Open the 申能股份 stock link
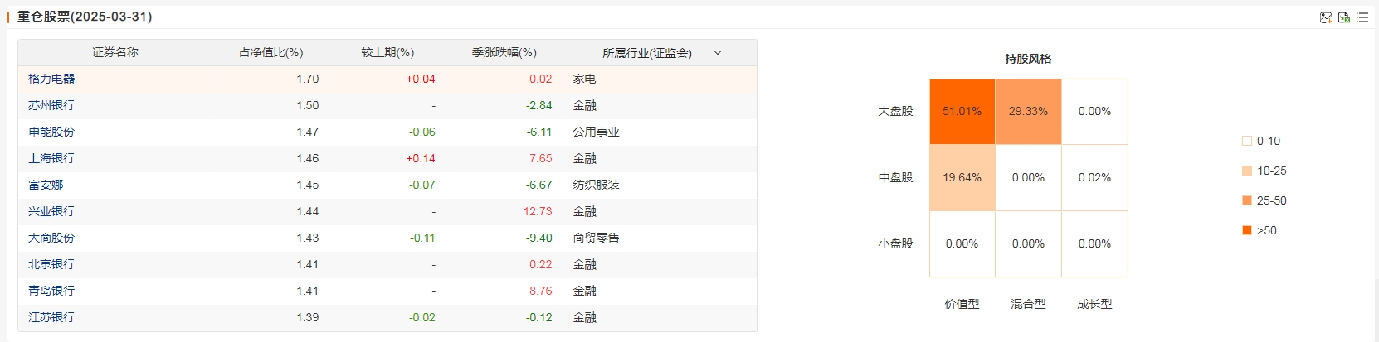The height and width of the screenshot is (342, 1379). (x=51, y=132)
